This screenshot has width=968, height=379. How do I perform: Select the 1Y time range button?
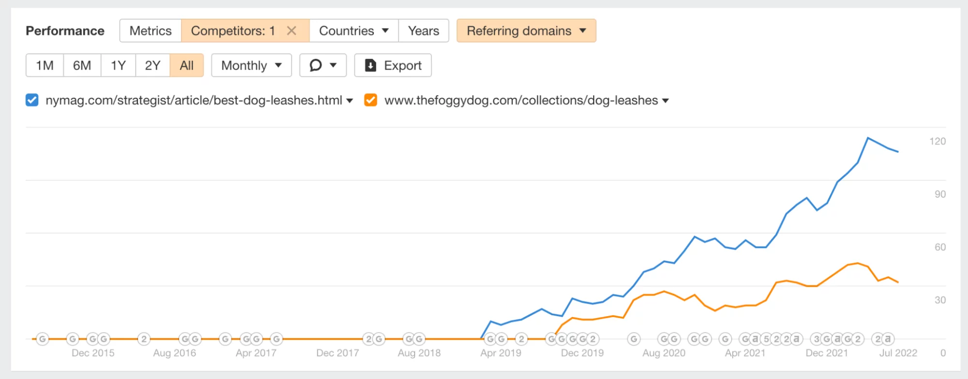tap(118, 65)
